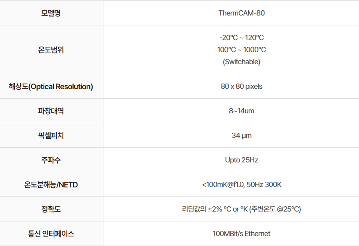Click the 온도범위 row label

(51, 50)
